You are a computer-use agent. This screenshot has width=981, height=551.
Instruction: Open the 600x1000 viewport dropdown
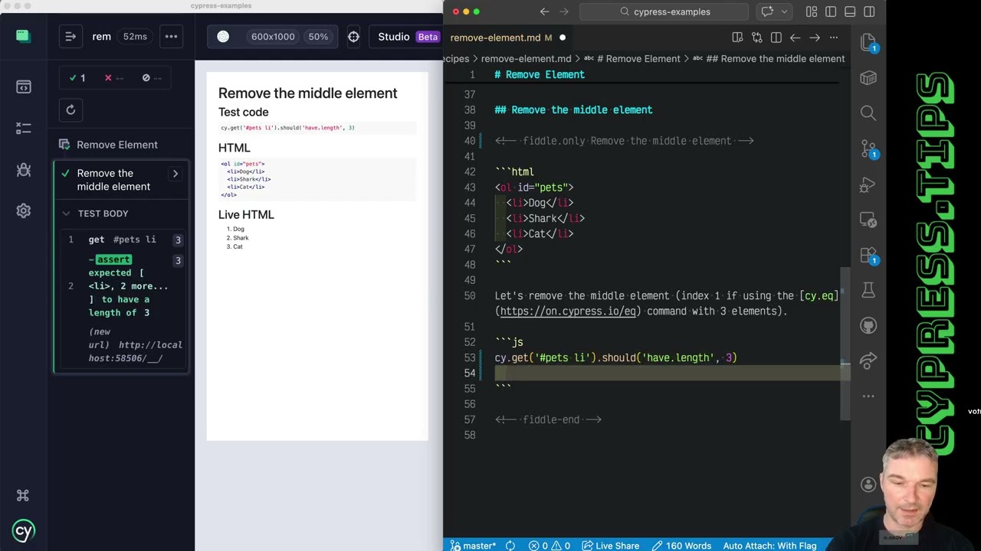click(273, 37)
